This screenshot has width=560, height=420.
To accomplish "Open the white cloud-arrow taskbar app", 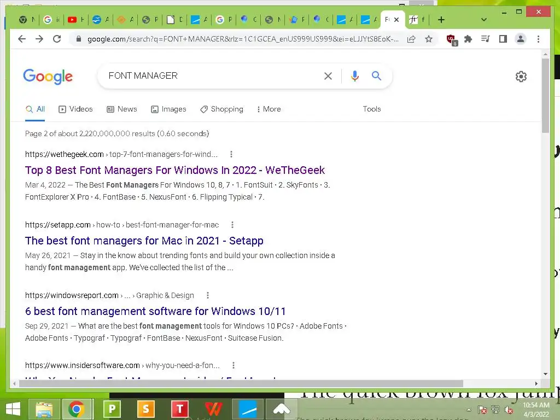I will click(282, 409).
